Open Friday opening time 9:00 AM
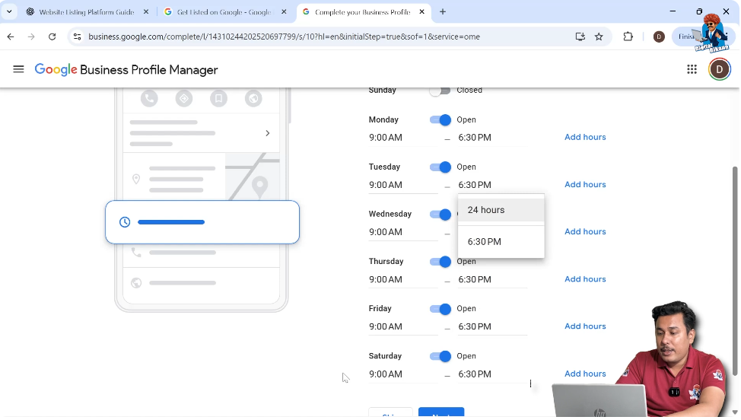This screenshot has width=741, height=420. click(x=403, y=326)
